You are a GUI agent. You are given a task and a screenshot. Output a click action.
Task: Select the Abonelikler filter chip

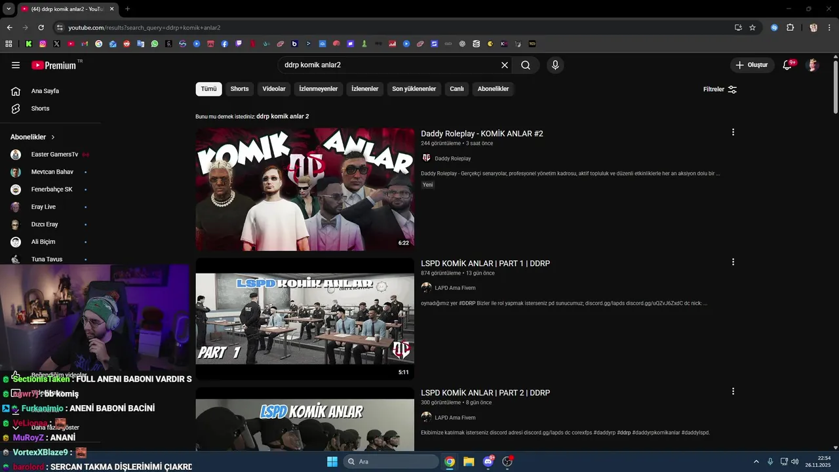coord(493,89)
